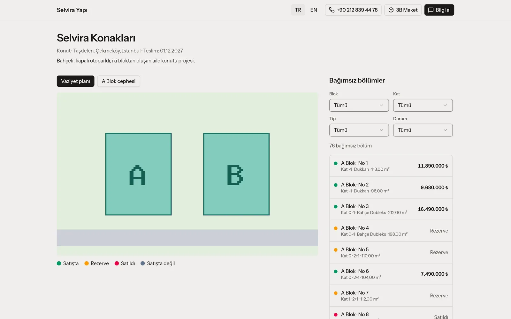Open the A Blok · No 2 listing
This screenshot has height=319, width=511.
391,188
